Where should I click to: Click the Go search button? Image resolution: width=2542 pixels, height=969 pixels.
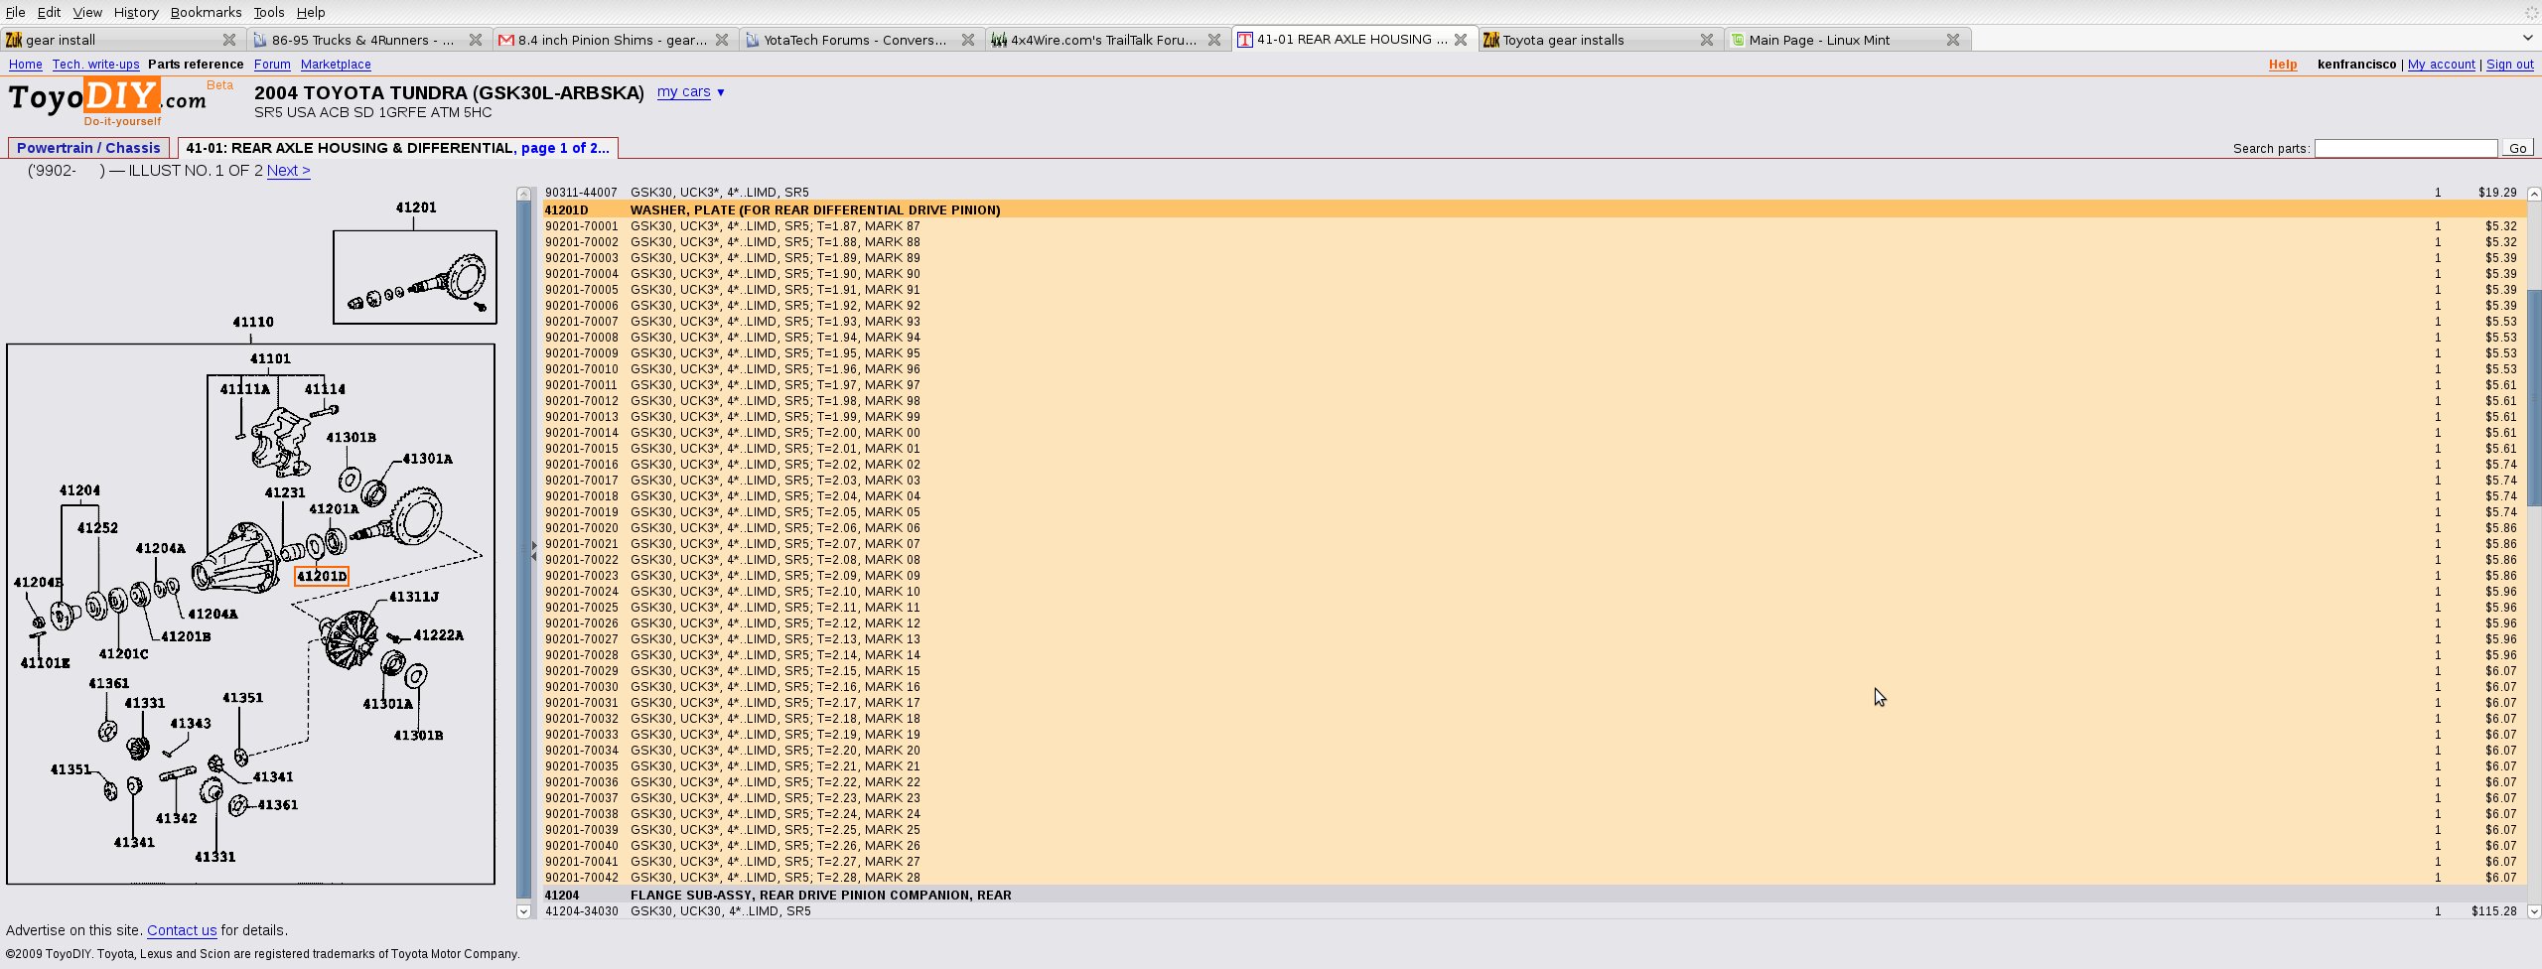point(2518,148)
